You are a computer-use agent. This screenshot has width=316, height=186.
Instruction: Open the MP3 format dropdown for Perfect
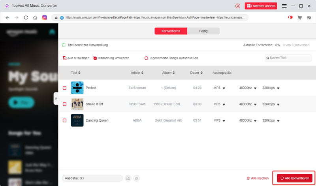tap(220, 88)
